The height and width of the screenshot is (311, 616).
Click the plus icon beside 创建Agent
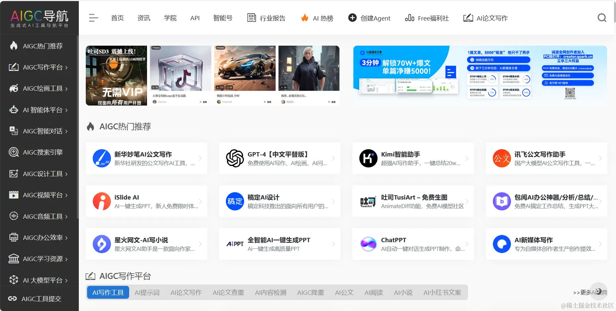(x=352, y=18)
